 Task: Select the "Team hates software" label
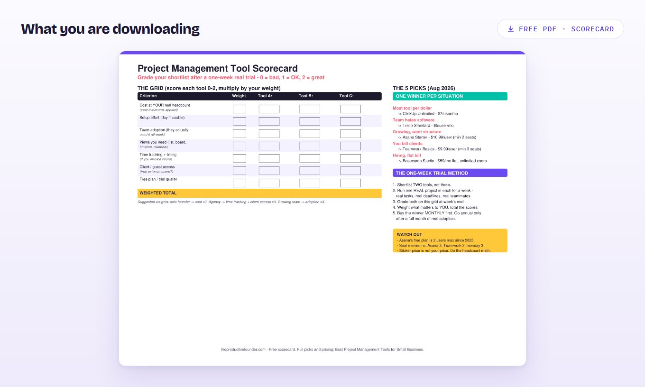pyautogui.click(x=413, y=120)
